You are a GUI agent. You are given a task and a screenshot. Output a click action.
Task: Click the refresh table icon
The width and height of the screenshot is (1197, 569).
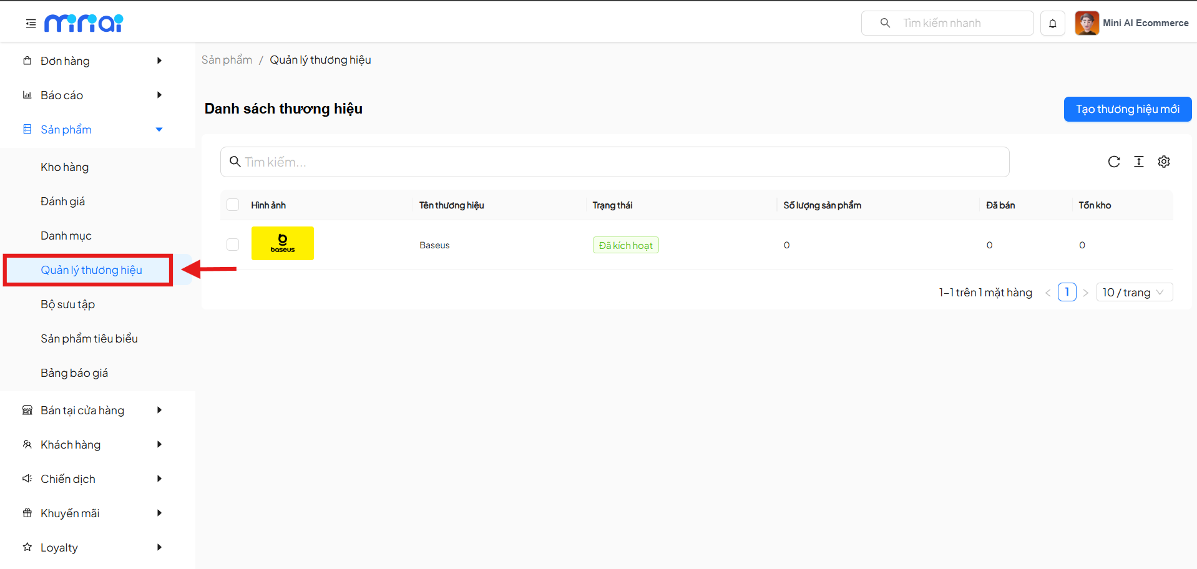1113,162
